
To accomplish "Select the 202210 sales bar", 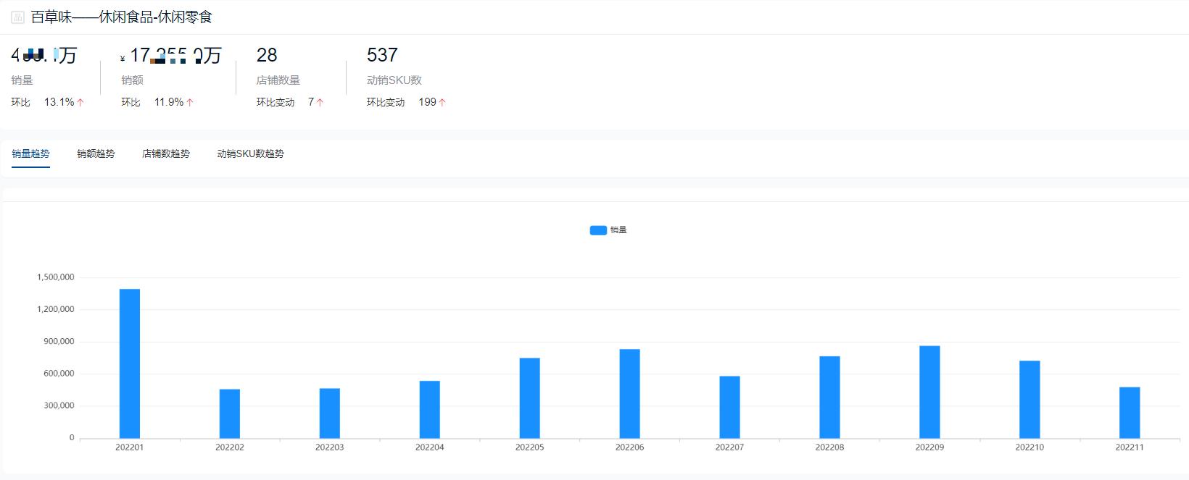I will pos(1029,400).
